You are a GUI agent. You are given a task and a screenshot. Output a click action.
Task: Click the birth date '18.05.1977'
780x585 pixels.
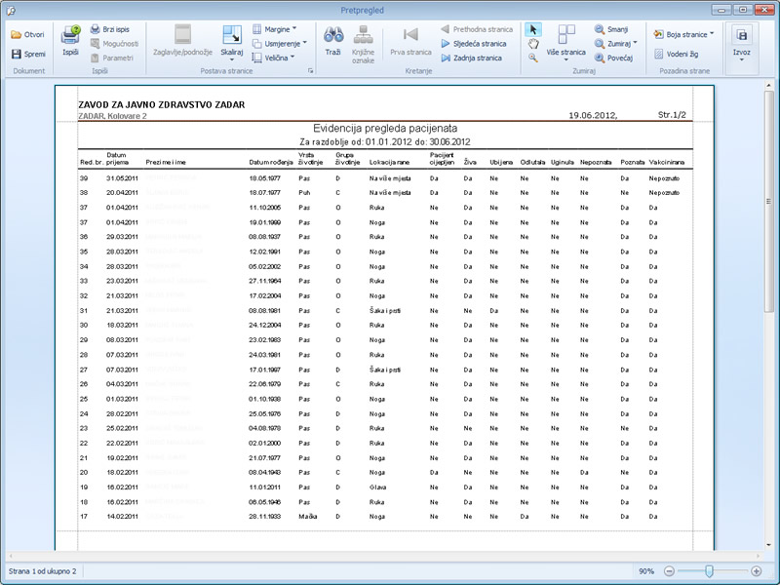tap(264, 178)
